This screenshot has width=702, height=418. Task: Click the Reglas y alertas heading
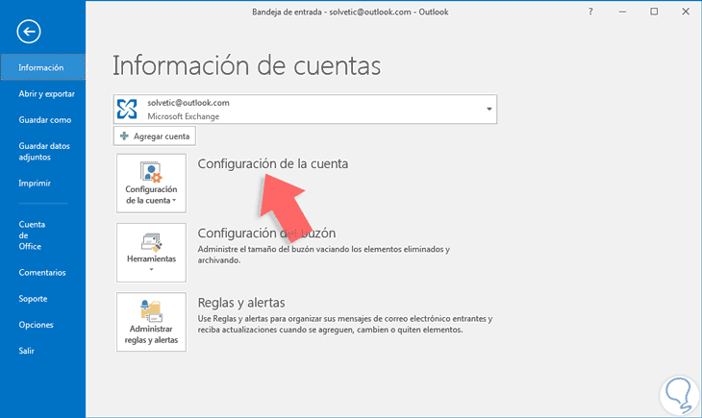(x=241, y=303)
